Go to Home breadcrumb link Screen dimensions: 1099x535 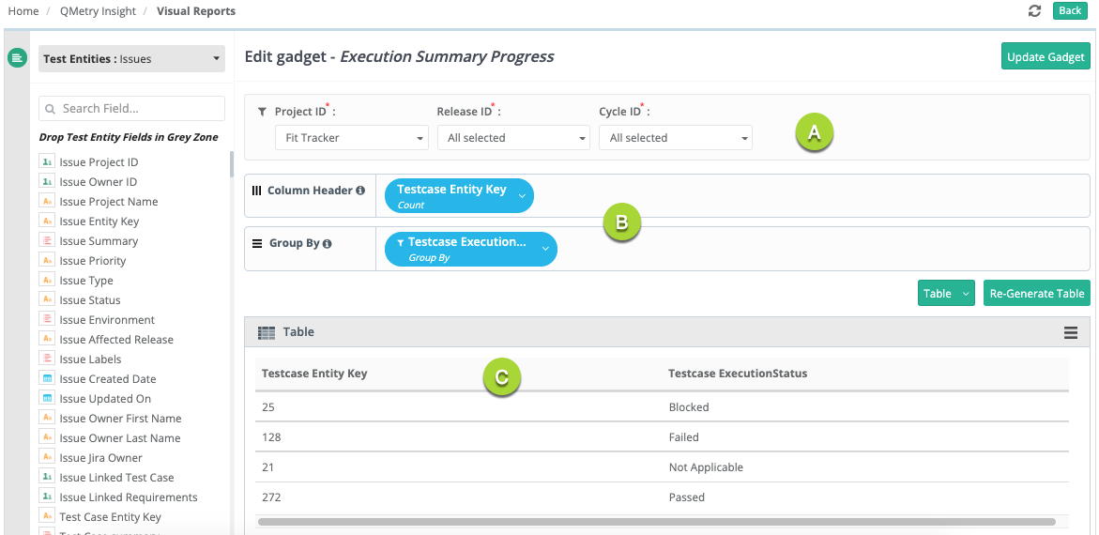pyautogui.click(x=23, y=11)
